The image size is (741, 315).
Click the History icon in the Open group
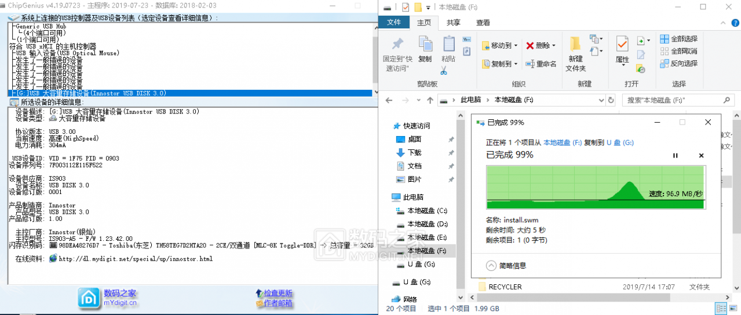tap(641, 68)
